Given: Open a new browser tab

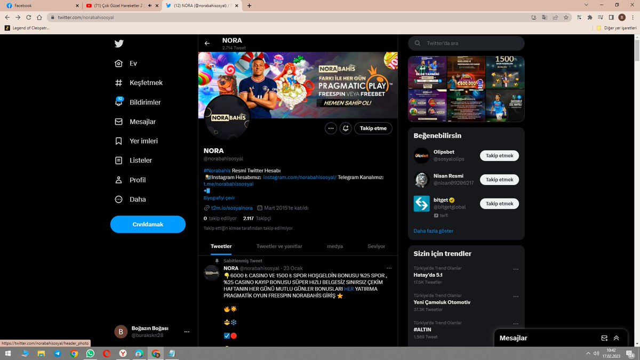Looking at the screenshot, I should click(250, 5).
